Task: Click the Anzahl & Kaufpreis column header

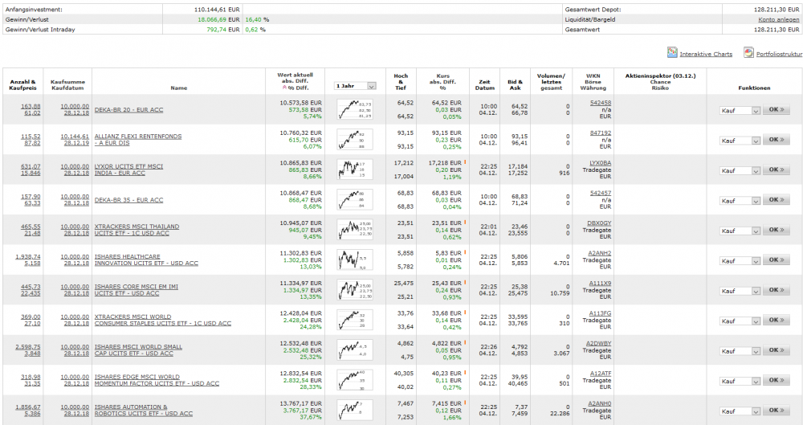Action: pos(22,84)
